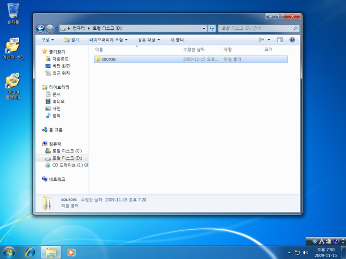Select 라이브러리 in navigation pane
This screenshot has width=346, height=259.
point(59,87)
